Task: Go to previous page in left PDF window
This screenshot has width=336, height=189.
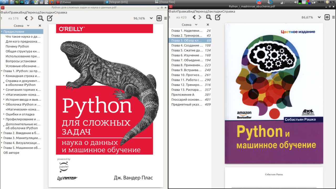Action: click(26, 18)
